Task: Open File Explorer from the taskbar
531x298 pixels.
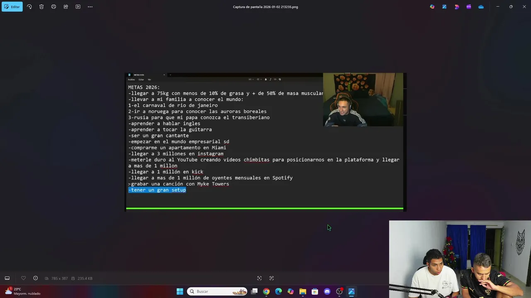Action: tap(303, 291)
